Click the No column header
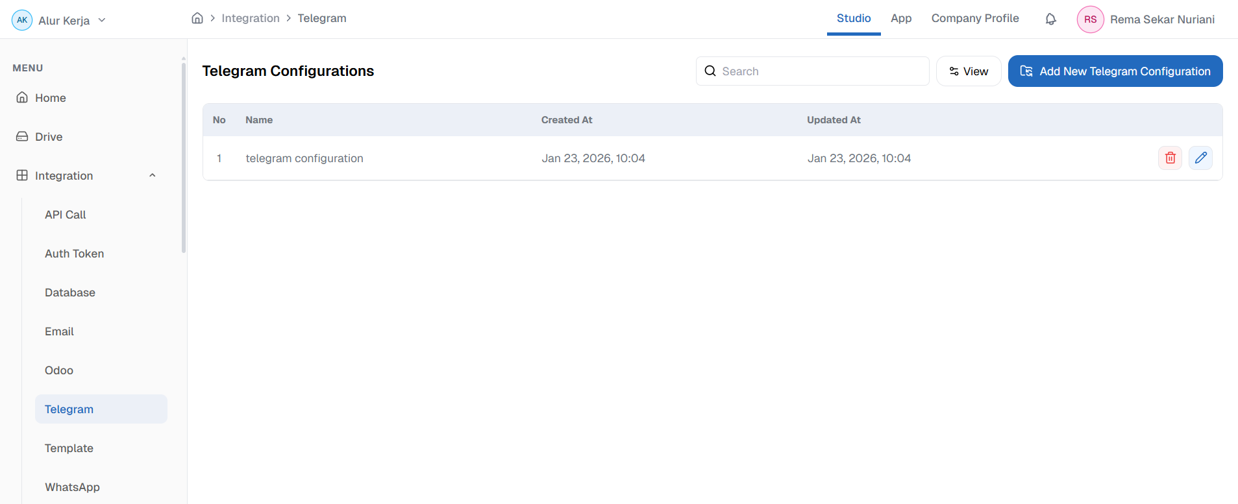Screen dimensions: 1238x504 click(x=219, y=120)
